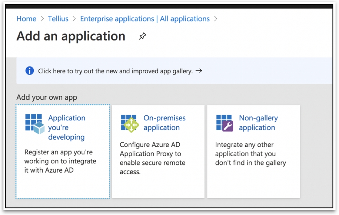Click the Application you're developing cube icon
The image size is (339, 215).
[34, 123]
